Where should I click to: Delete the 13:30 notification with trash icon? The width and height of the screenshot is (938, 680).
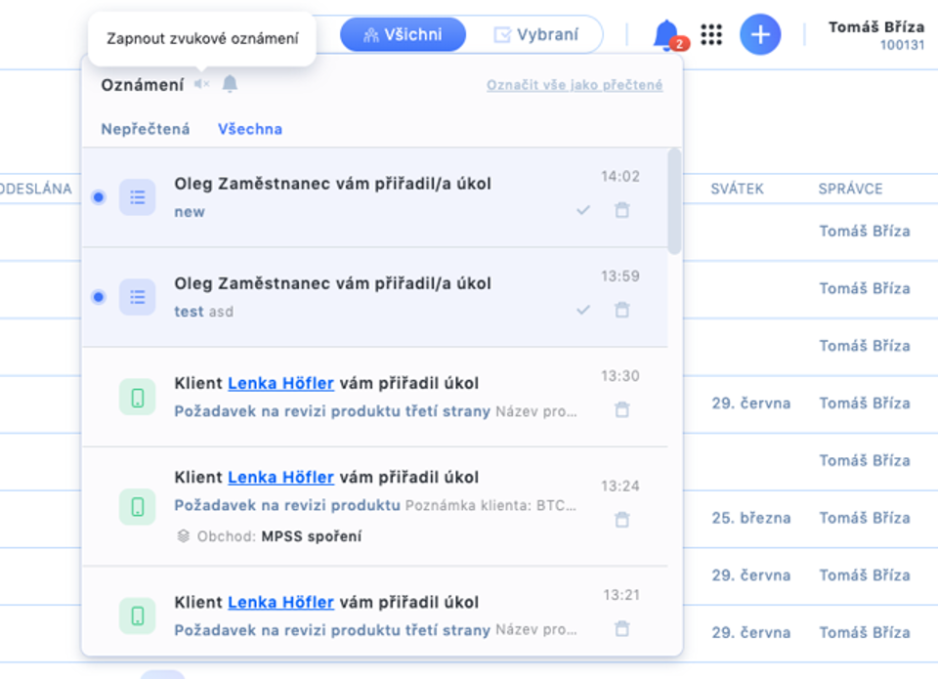[621, 409]
